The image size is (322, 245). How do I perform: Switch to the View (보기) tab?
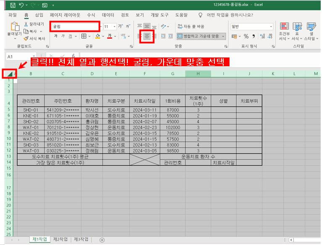pos(140,15)
